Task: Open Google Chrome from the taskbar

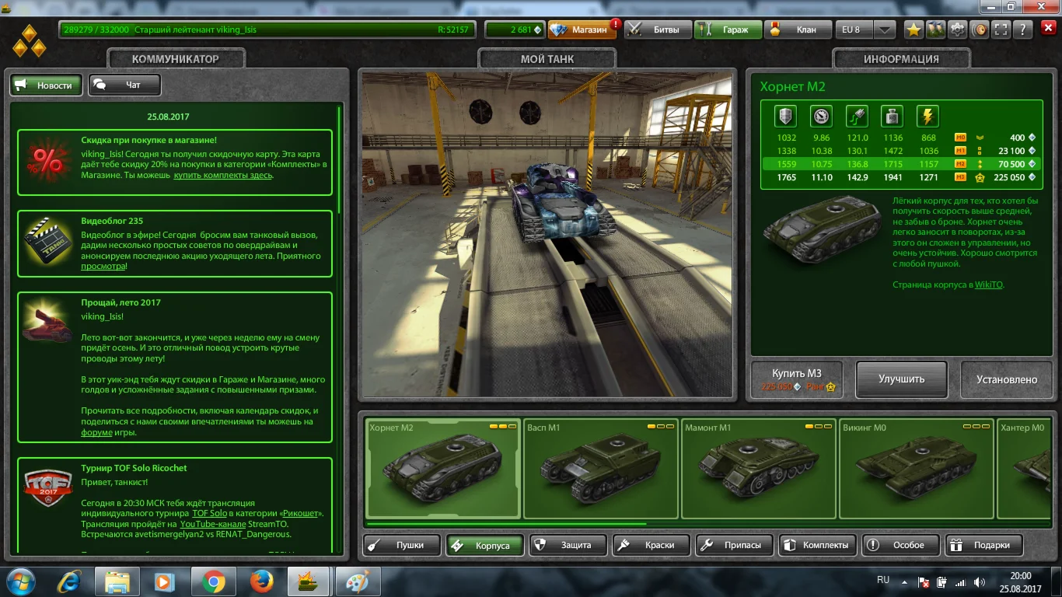Action: tap(212, 581)
